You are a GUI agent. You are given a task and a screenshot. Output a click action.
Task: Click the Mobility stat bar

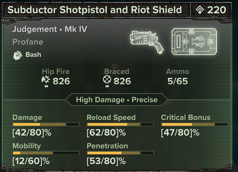46,153
